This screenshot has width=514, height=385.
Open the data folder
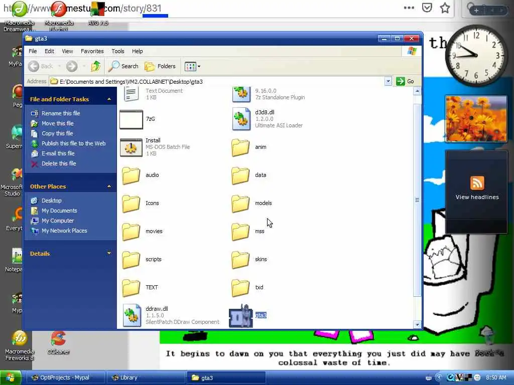(x=240, y=175)
